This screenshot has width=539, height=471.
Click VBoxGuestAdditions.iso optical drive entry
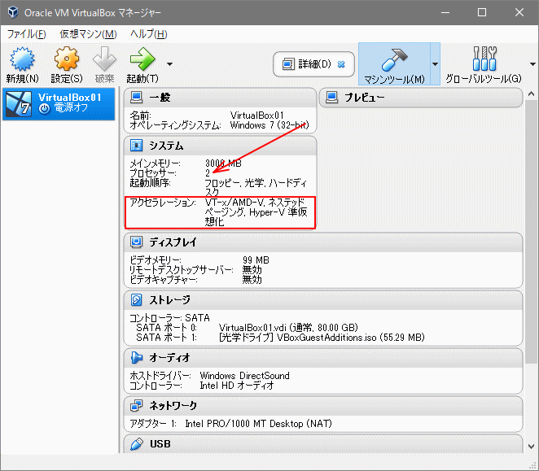322,338
